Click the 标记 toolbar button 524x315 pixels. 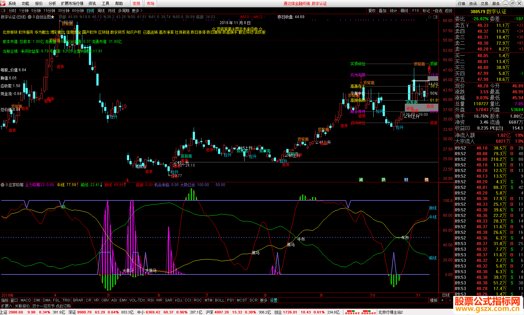tap(426, 11)
